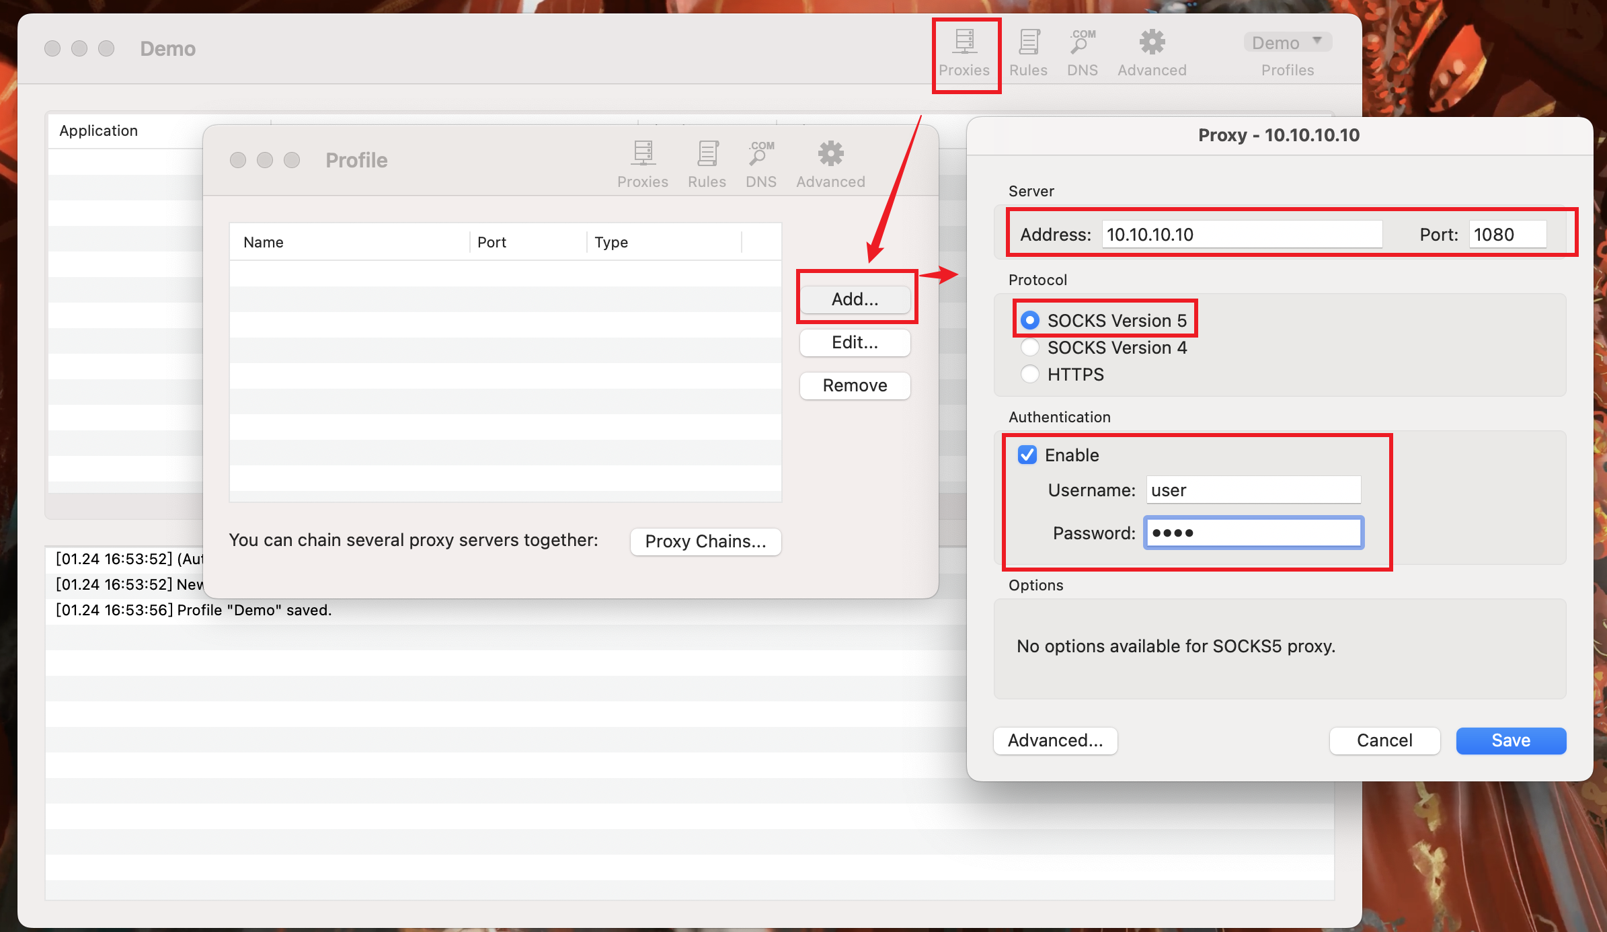Select SOCKS Version 4 protocol
1607x932 pixels.
(x=1029, y=347)
